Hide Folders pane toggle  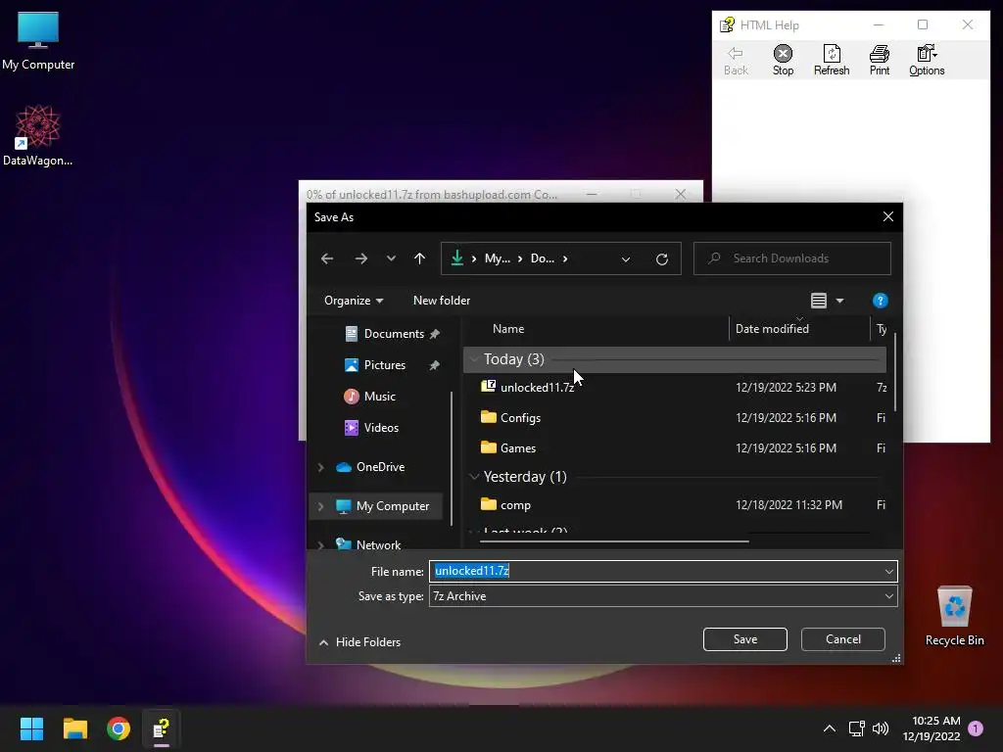(x=359, y=642)
